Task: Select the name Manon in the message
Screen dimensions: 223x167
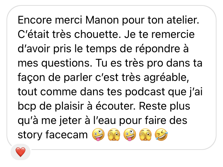Action: click(x=102, y=20)
